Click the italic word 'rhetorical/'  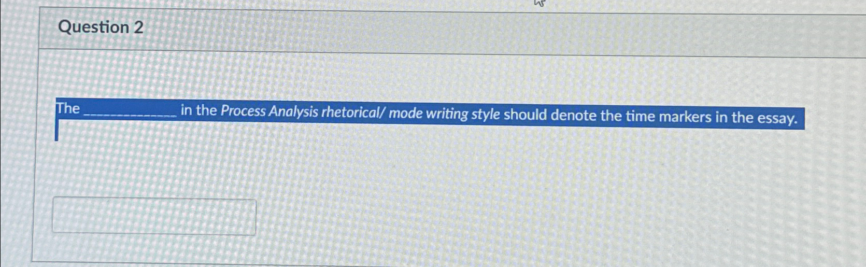coord(353,113)
